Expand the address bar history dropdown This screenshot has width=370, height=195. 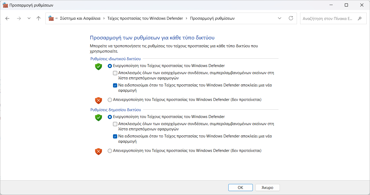280,18
